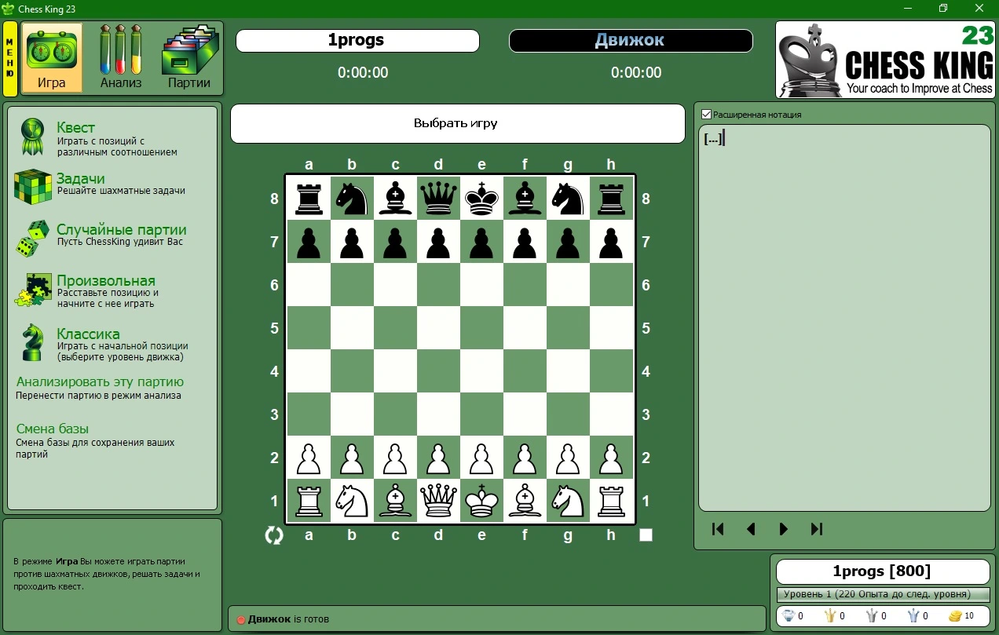
Task: Minimize the Chess King window
Action: [908, 8]
